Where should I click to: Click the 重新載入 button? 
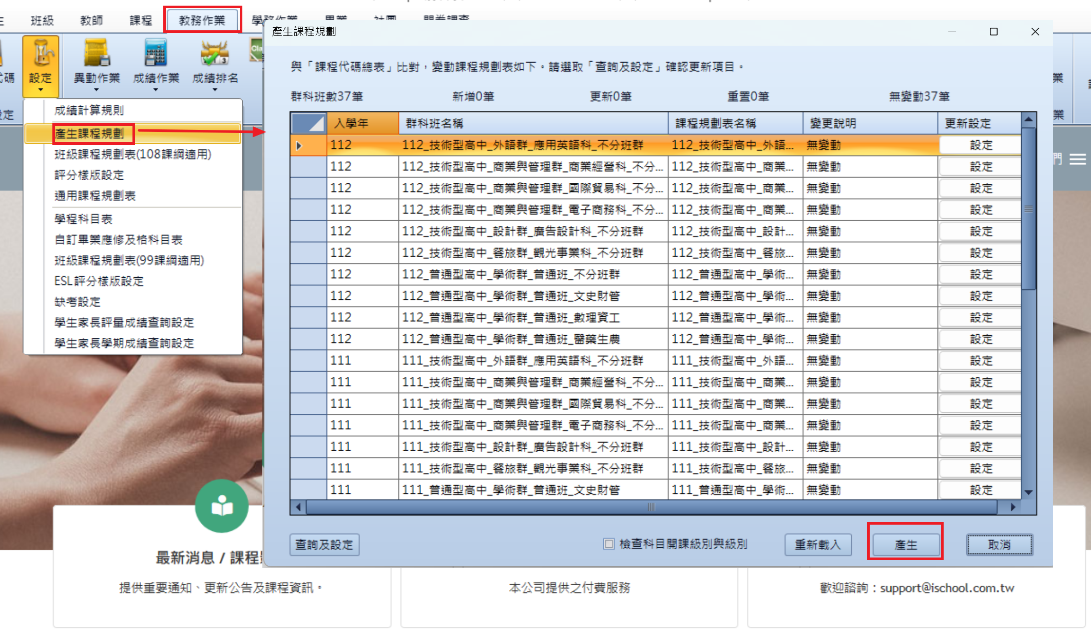coord(818,545)
